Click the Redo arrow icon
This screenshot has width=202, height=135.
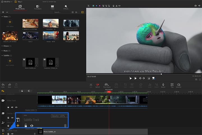click(10, 84)
